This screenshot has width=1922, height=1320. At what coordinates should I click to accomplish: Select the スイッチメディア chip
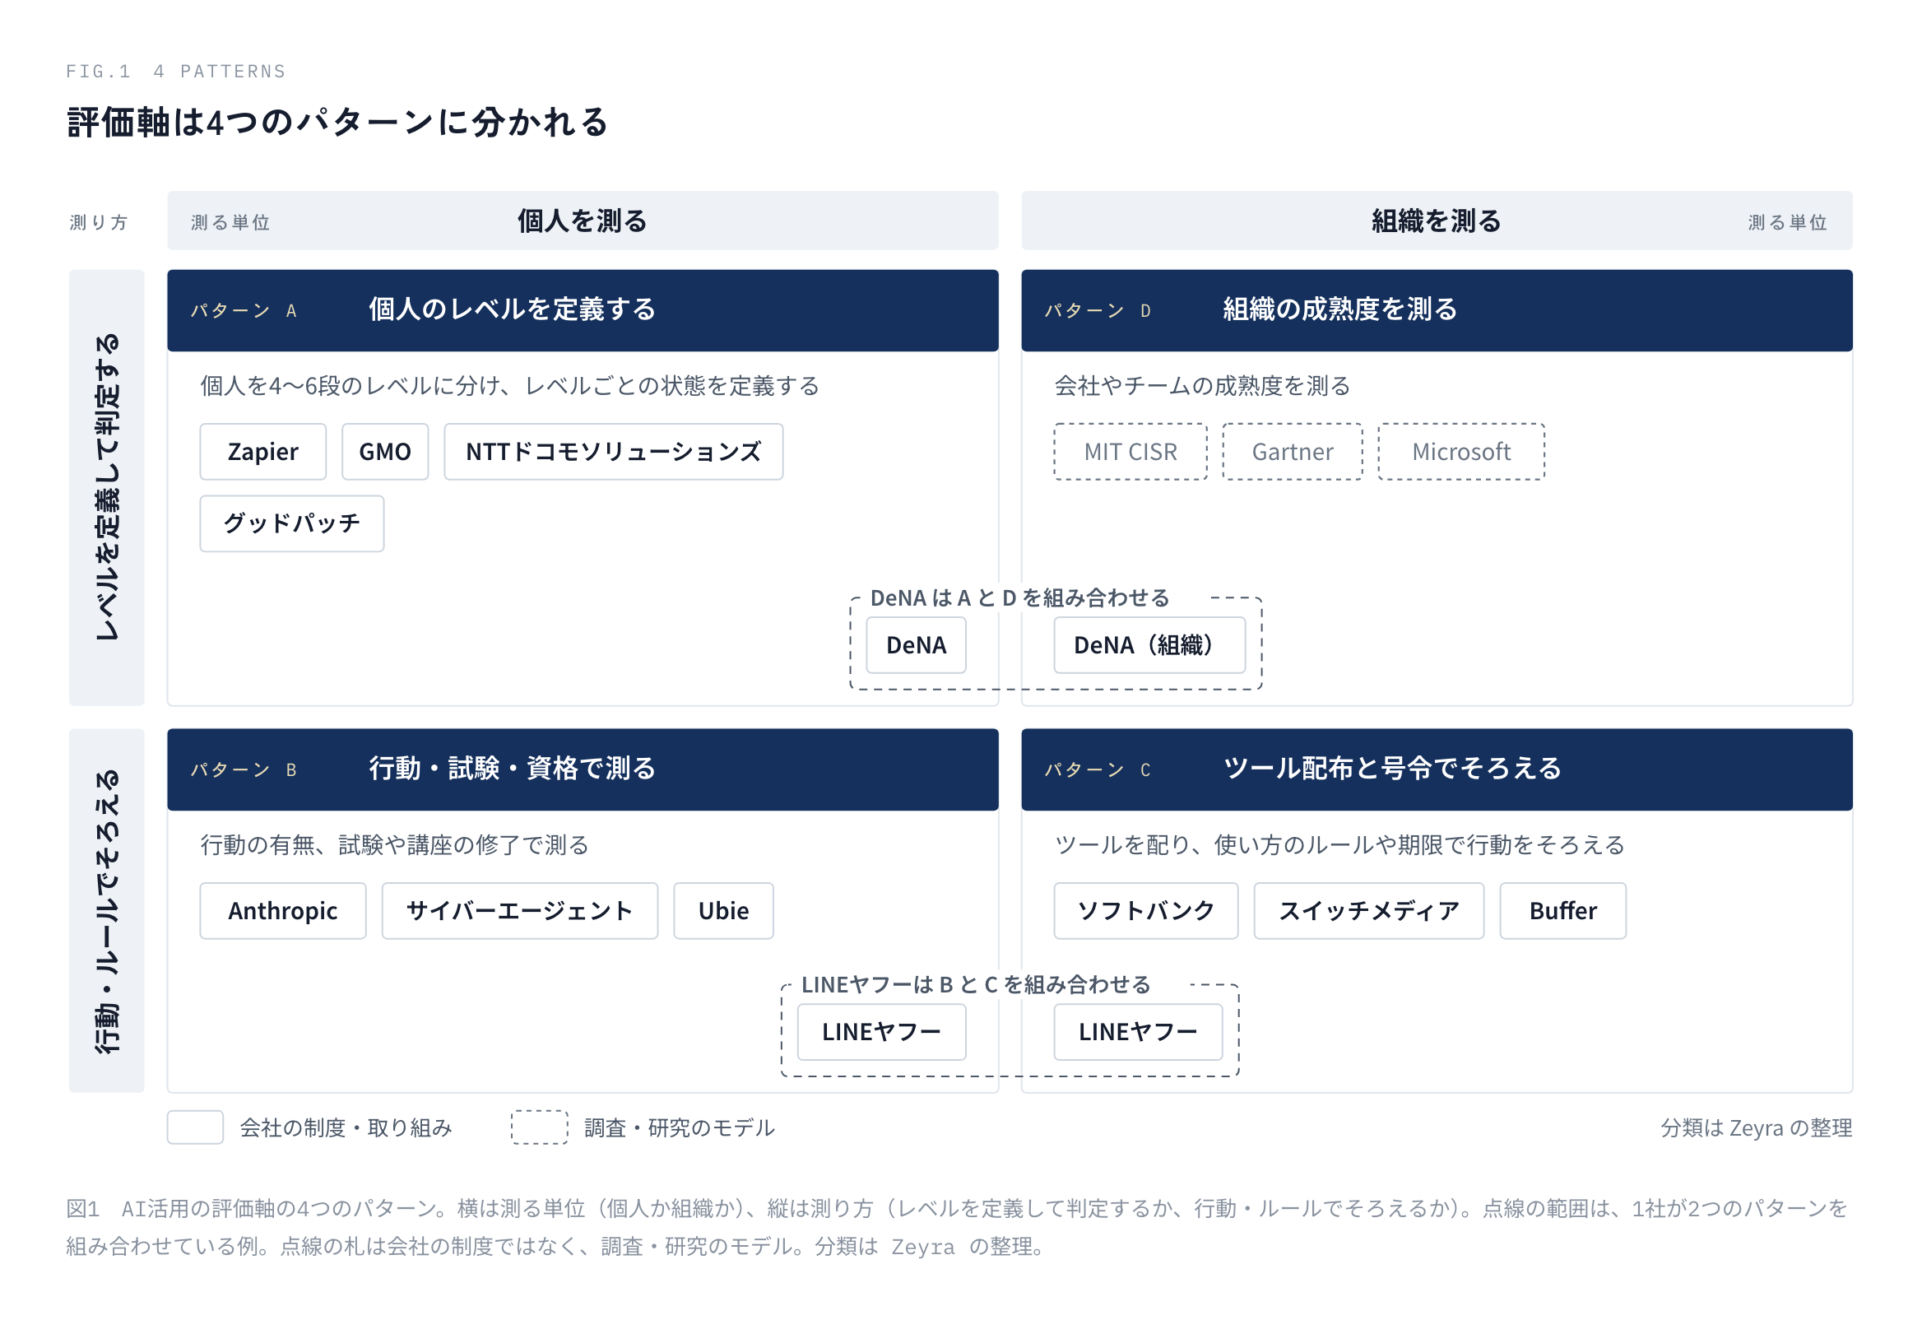coord(1370,911)
